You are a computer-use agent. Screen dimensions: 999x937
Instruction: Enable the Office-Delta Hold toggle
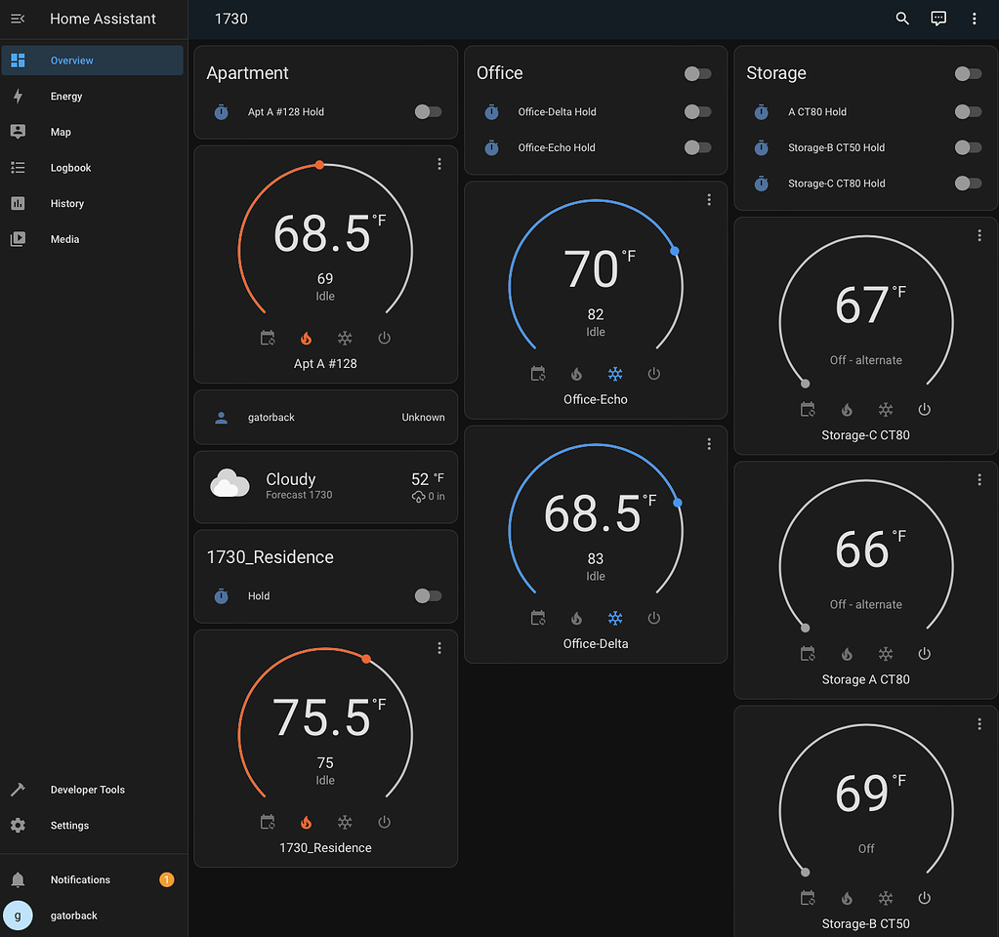click(x=698, y=112)
